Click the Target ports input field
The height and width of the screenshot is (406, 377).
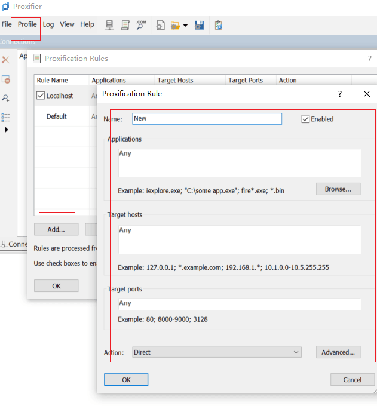pyautogui.click(x=239, y=304)
